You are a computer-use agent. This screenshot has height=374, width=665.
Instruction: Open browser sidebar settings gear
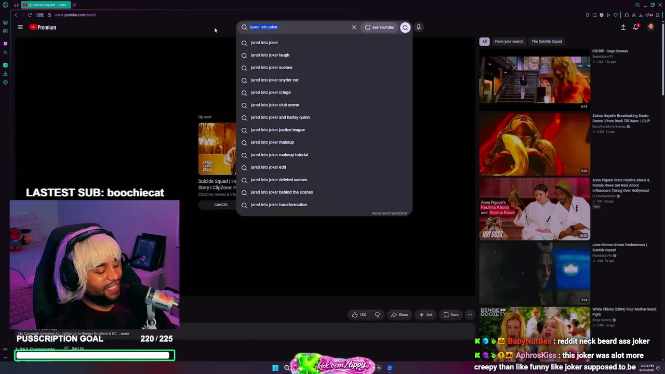click(5, 82)
